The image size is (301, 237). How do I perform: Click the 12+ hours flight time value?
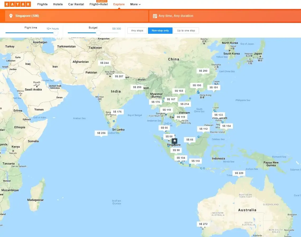click(x=52, y=28)
